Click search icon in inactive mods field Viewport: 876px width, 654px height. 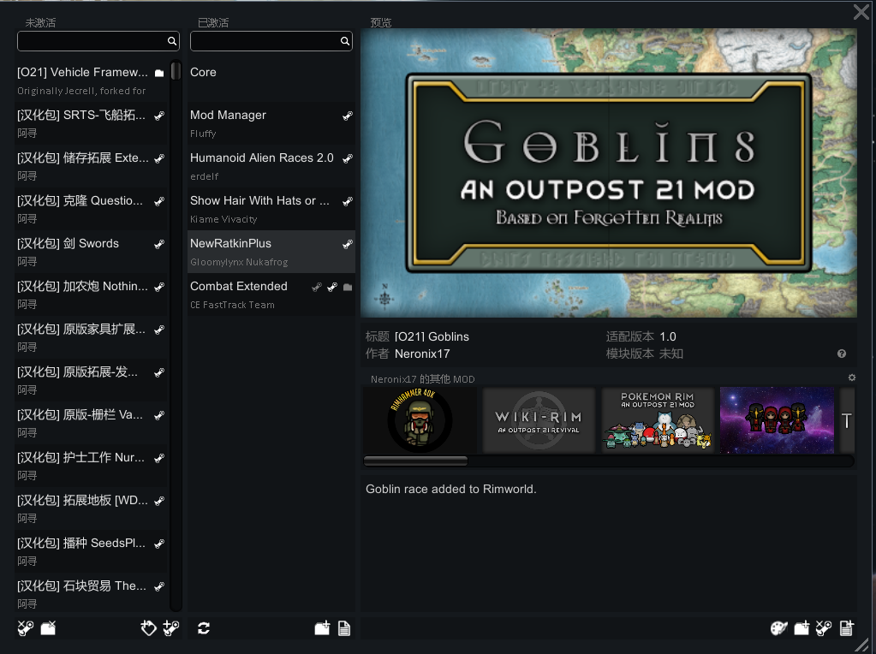coord(172,41)
